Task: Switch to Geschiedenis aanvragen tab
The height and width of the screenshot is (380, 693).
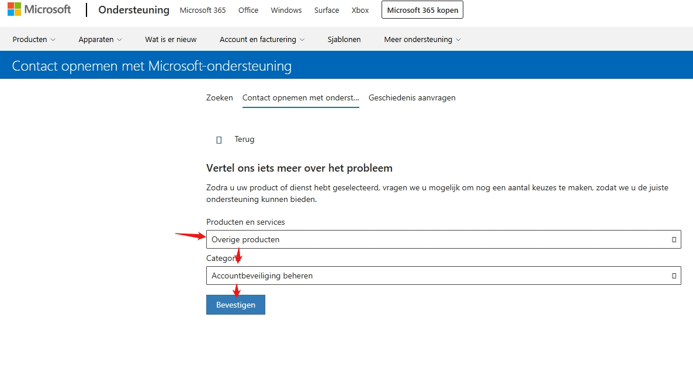Action: point(412,97)
